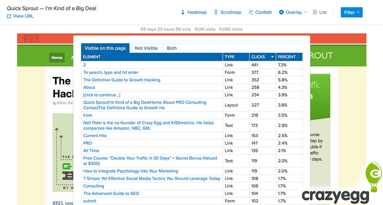Image resolution: width=383 pixels, height=205 pixels.
Task: Click the List view icon
Action: (315, 12)
